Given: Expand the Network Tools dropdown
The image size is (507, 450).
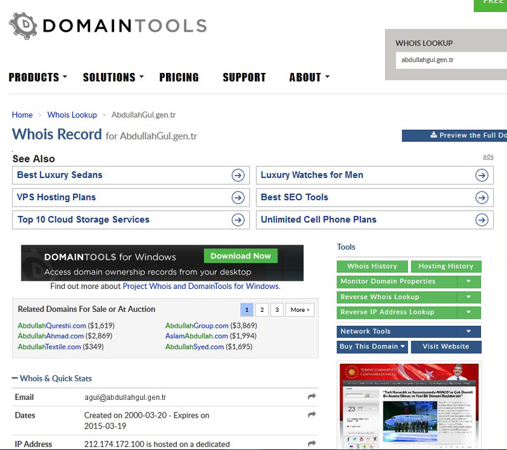Looking at the screenshot, I should coord(468,331).
